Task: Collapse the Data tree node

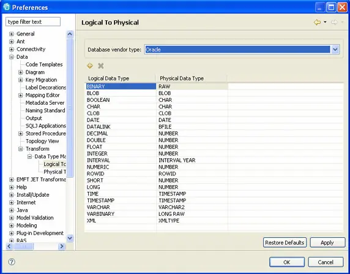Action: click(x=11, y=57)
